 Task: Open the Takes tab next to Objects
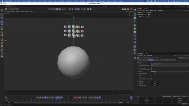coord(145,9)
